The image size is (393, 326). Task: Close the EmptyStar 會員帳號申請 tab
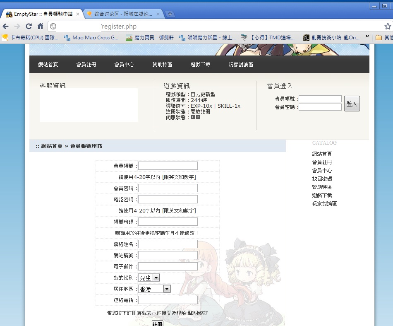78,14
